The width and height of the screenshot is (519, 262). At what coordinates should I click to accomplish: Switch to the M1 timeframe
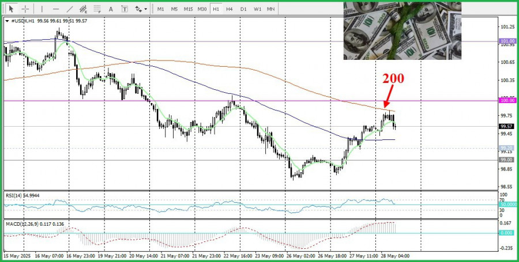click(160, 9)
